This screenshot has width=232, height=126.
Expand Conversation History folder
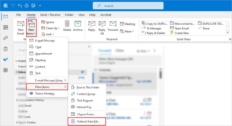[17, 100]
